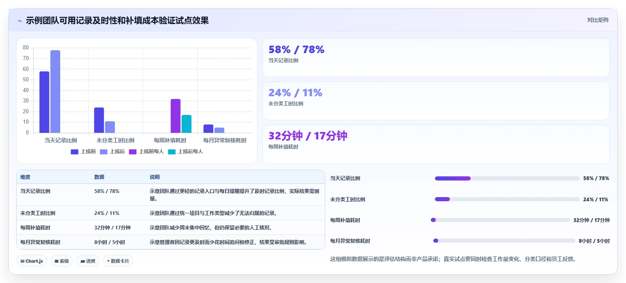
Task: Select the light blue bar for 每月异常复核耗时
Action: tap(219, 130)
